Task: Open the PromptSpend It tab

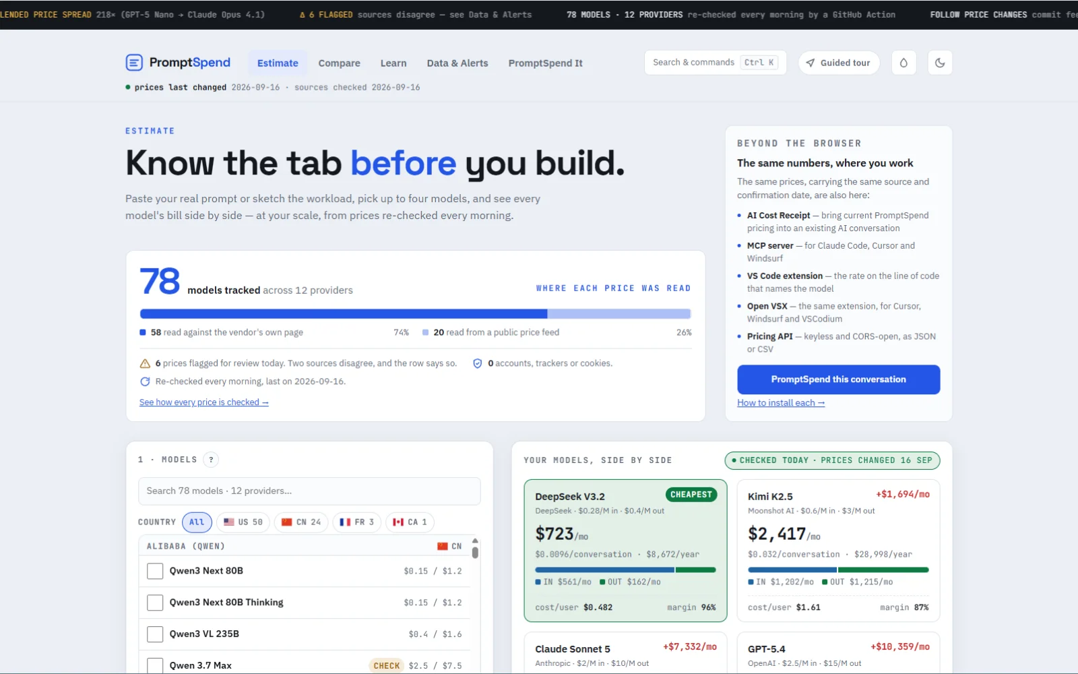Action: pyautogui.click(x=546, y=63)
